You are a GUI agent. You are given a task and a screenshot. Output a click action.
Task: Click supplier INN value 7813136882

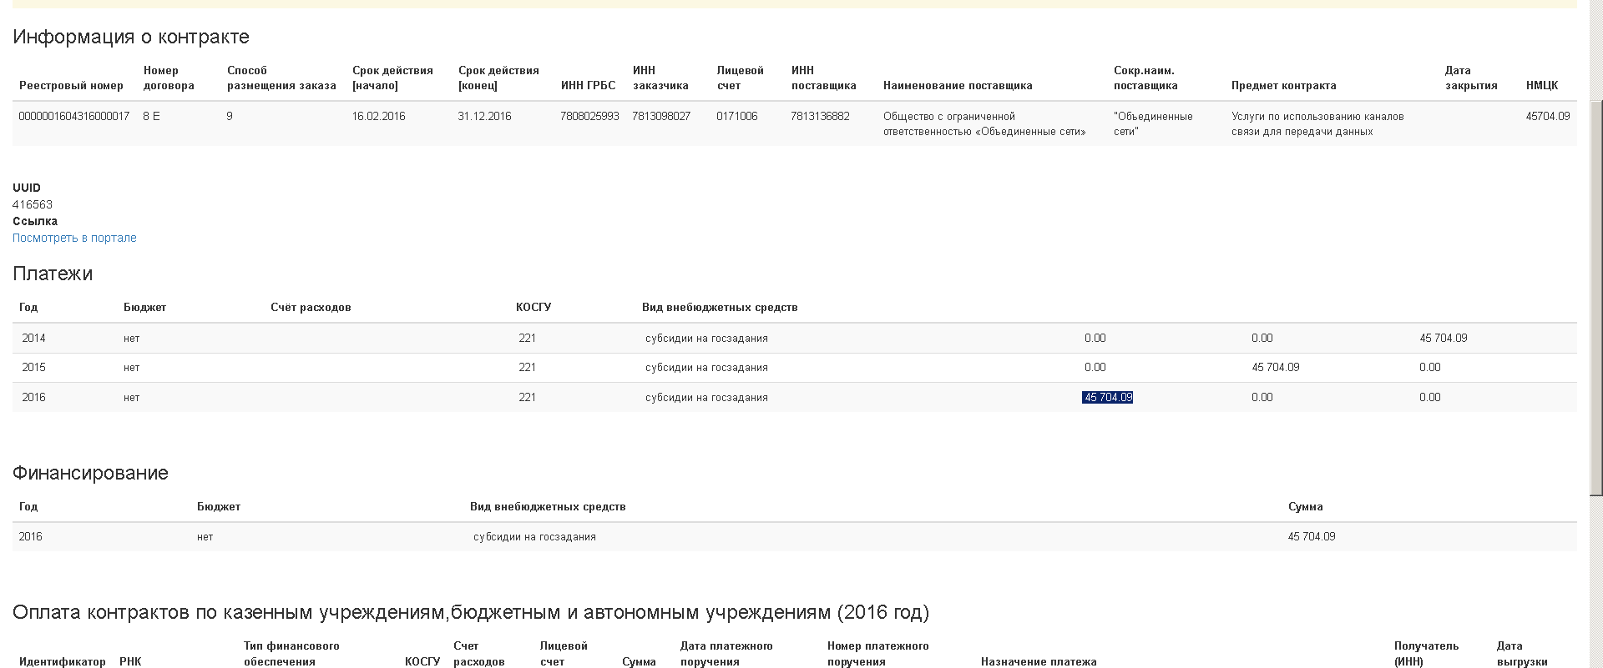click(x=820, y=117)
